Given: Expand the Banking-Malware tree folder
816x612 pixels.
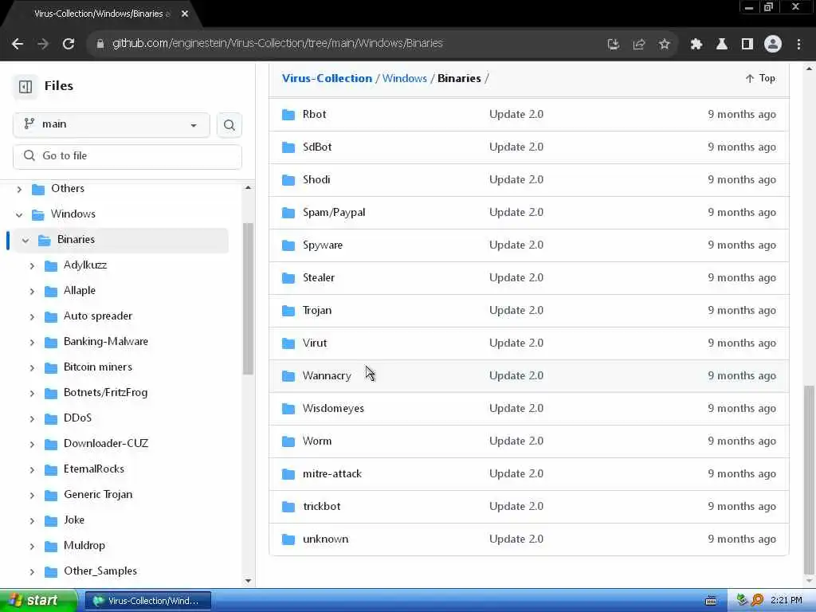Looking at the screenshot, I should click(32, 342).
